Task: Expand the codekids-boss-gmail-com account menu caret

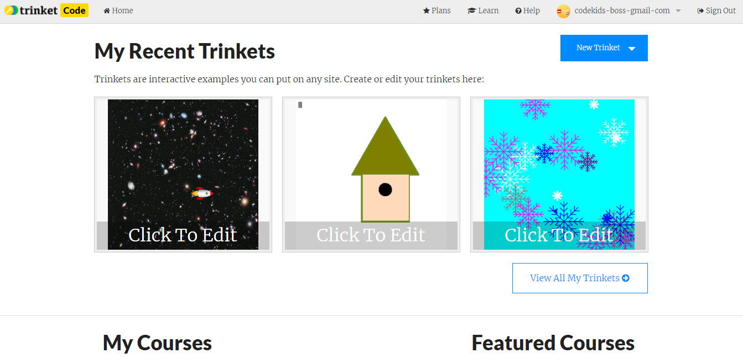Action: pos(678,11)
